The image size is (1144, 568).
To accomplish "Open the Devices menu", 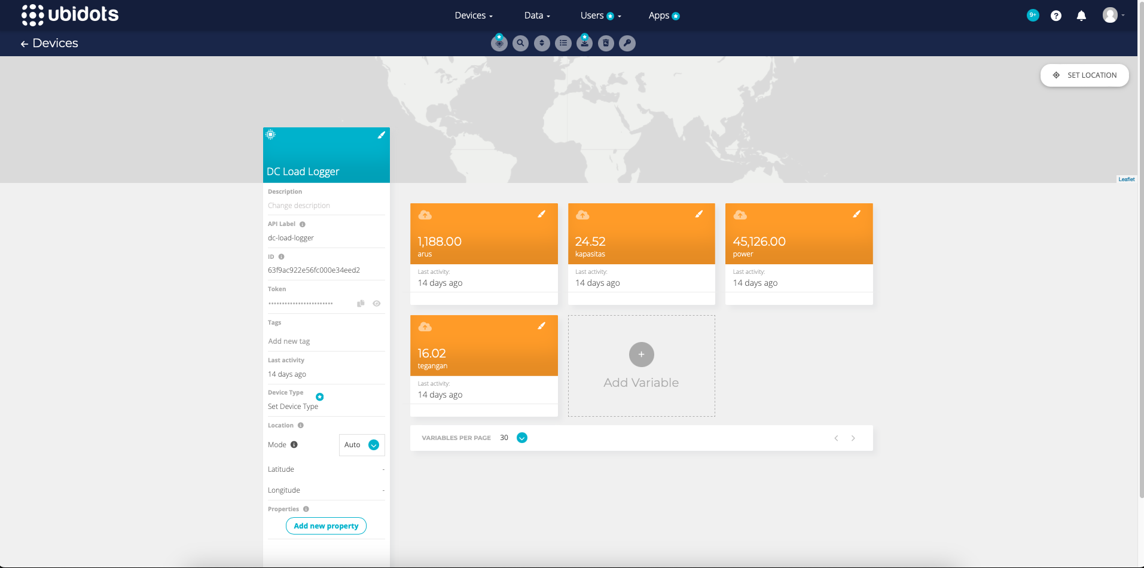I will (474, 16).
